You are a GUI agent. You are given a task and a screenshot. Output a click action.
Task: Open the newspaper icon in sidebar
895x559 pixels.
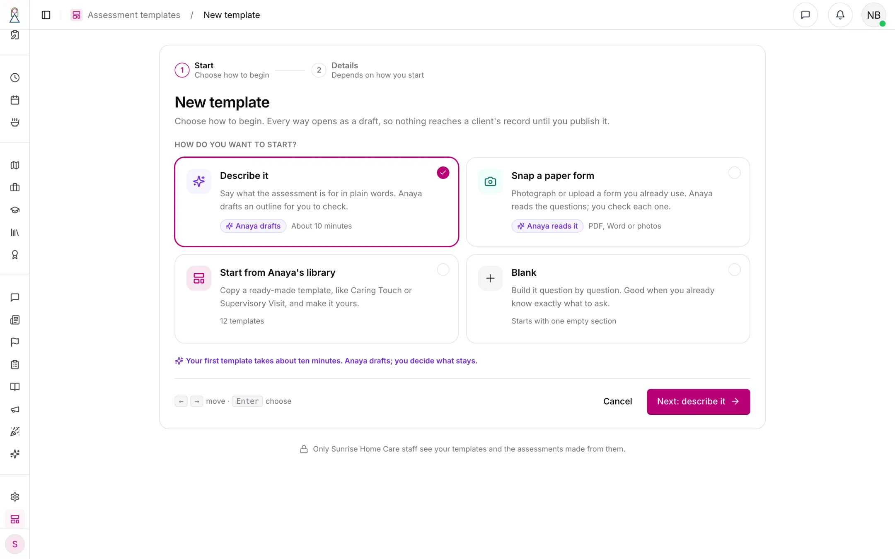(15, 320)
